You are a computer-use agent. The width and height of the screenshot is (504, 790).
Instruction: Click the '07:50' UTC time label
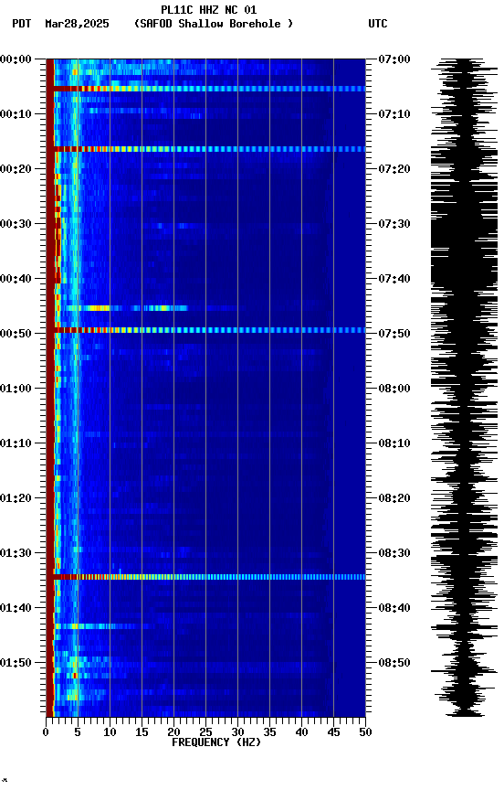coord(394,334)
